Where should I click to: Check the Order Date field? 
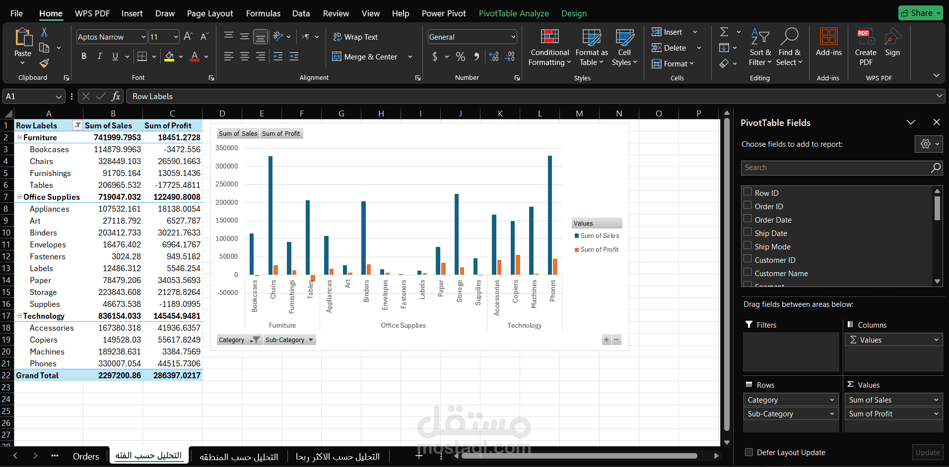pyautogui.click(x=747, y=219)
